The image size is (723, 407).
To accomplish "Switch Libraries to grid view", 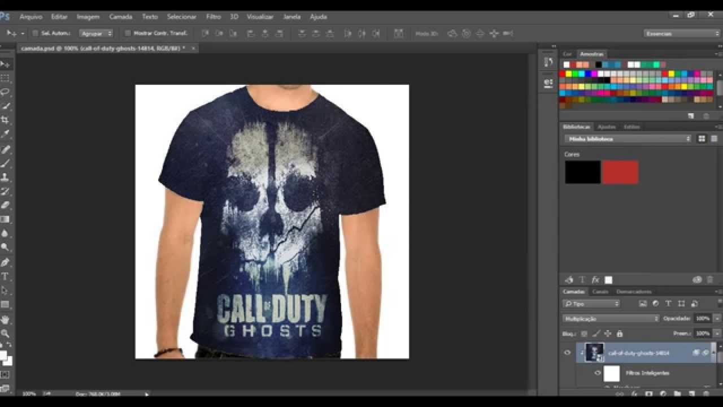I will [x=702, y=138].
